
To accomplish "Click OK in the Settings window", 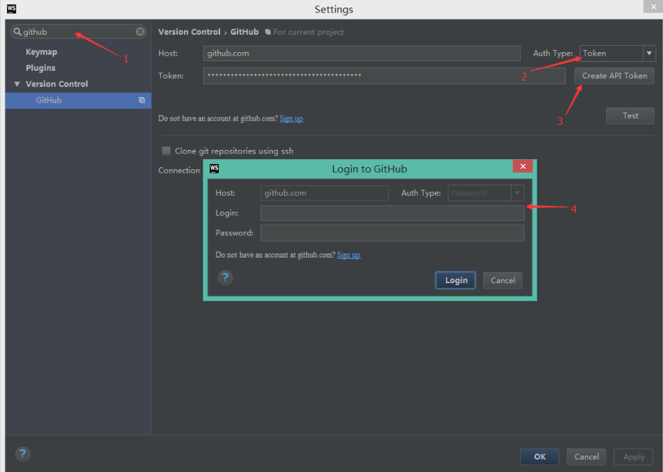I will click(539, 457).
